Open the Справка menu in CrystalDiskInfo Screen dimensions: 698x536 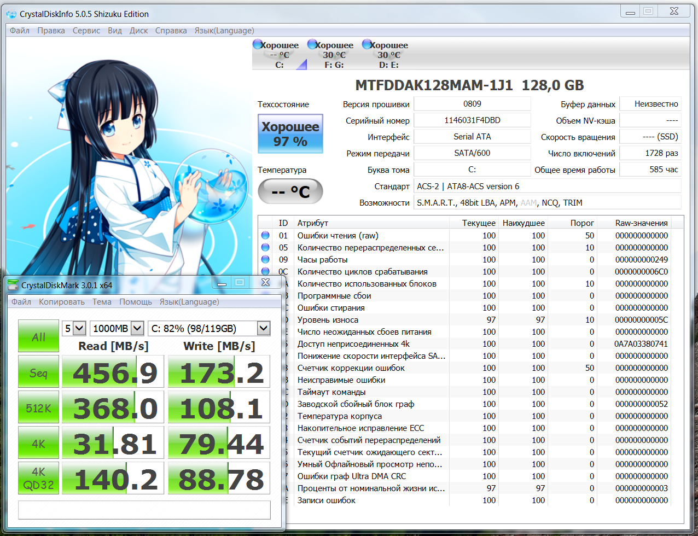(x=171, y=31)
